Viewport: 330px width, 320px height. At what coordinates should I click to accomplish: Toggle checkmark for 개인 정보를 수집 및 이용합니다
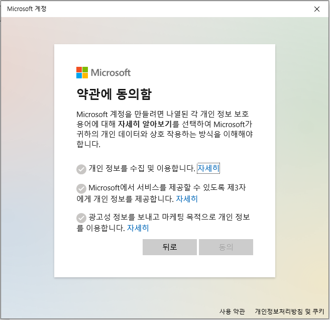[x=81, y=169]
